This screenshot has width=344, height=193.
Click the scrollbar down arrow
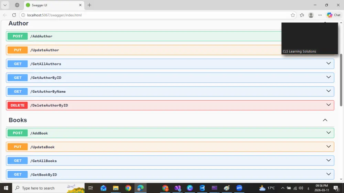(341, 179)
